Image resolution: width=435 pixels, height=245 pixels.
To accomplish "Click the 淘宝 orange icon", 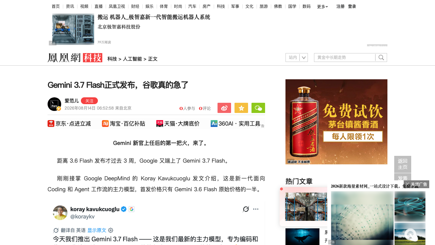I will pos(105,124).
